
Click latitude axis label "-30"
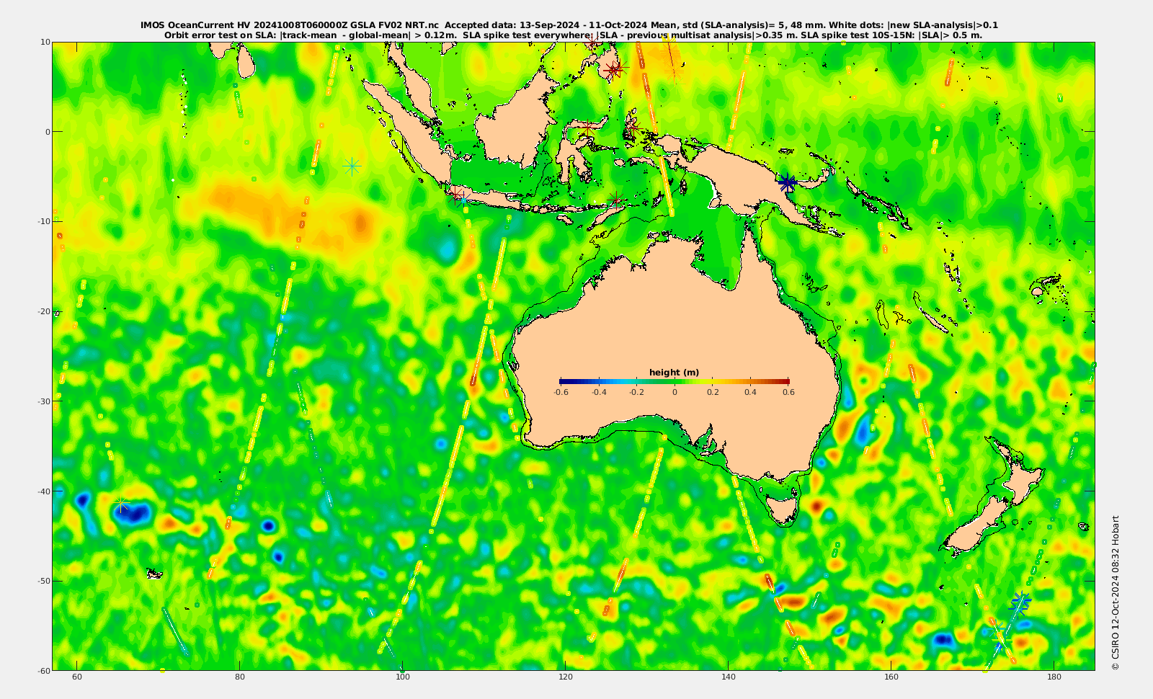coord(43,401)
